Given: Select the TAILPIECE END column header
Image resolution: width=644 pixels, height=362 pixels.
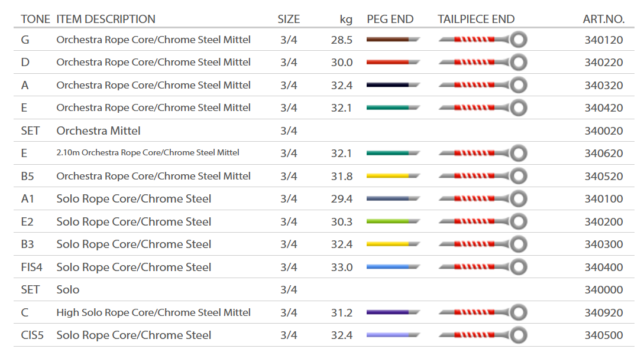Looking at the screenshot, I should coord(476,19).
